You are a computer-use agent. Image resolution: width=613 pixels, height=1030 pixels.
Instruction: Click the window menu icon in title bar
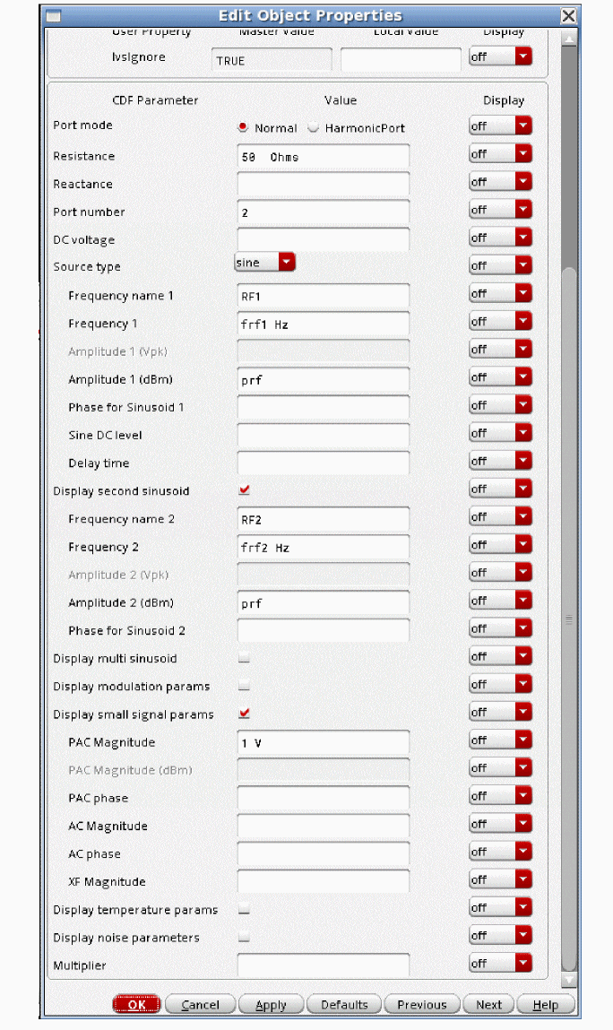coord(54,16)
